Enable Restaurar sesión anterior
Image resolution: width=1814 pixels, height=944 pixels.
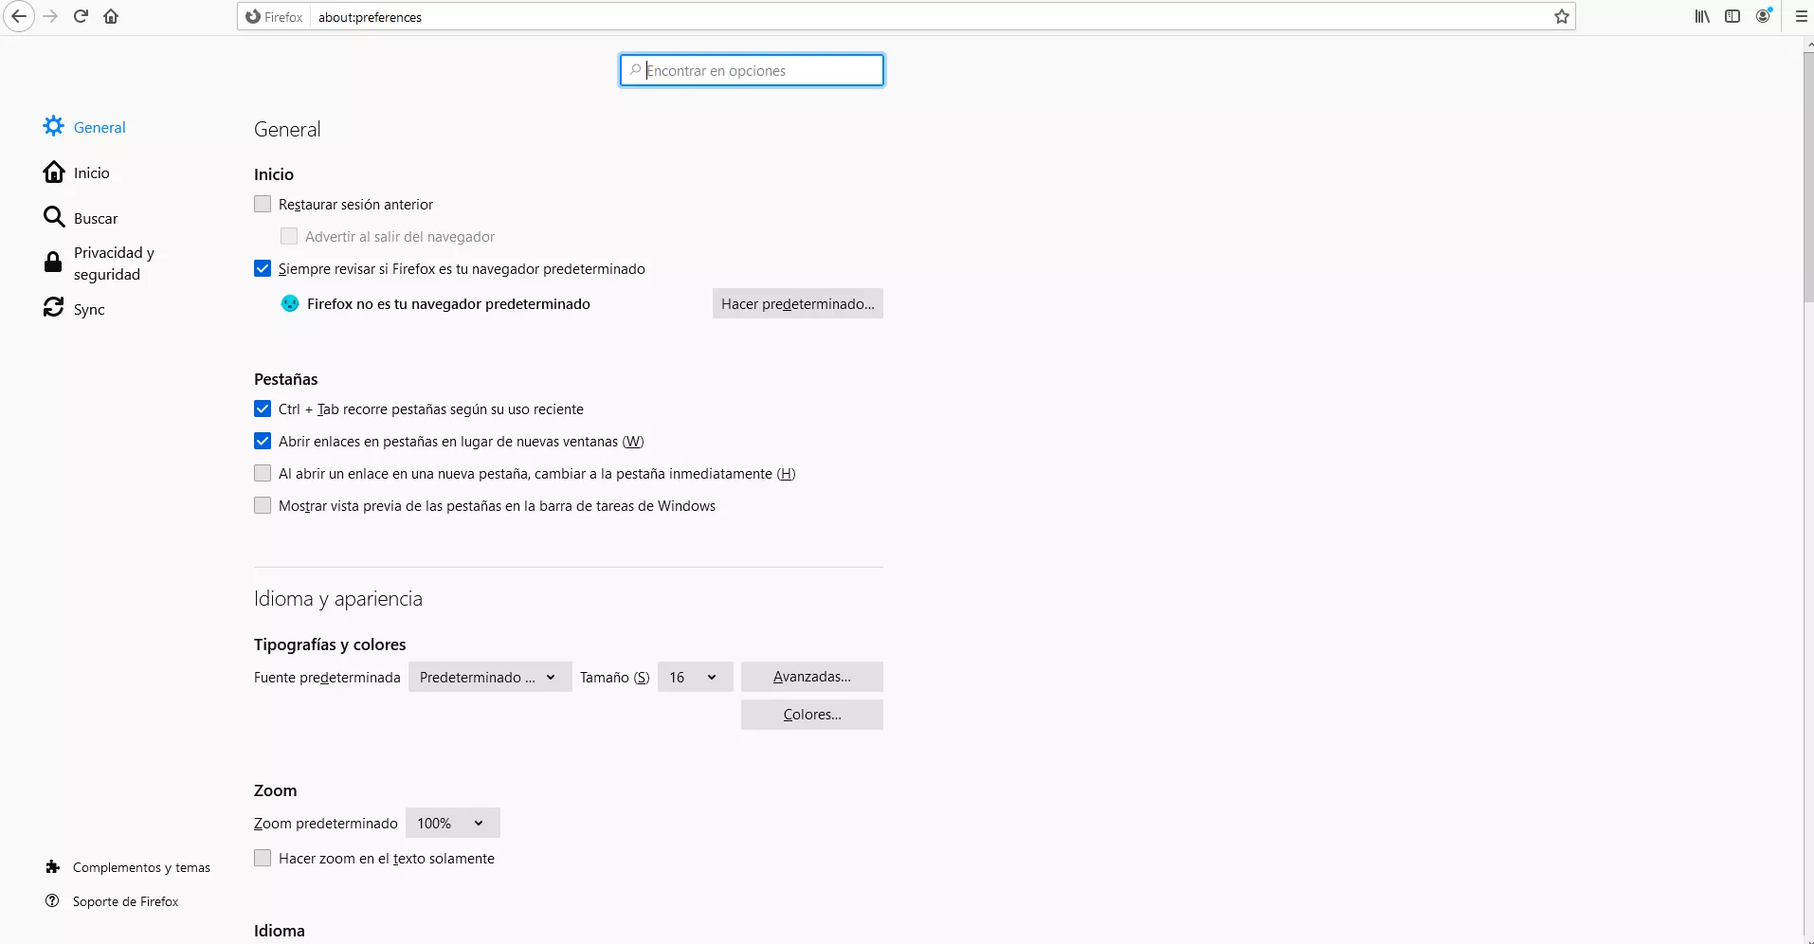[263, 204]
